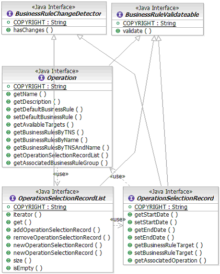
Task: Click green icon beside getStartDate method
Action: [x=130, y=214]
